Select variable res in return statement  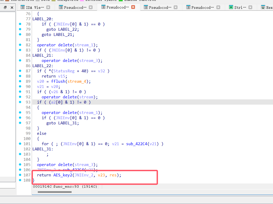(x=113, y=175)
